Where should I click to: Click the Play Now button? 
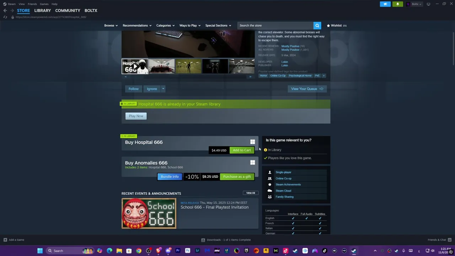coord(136,116)
